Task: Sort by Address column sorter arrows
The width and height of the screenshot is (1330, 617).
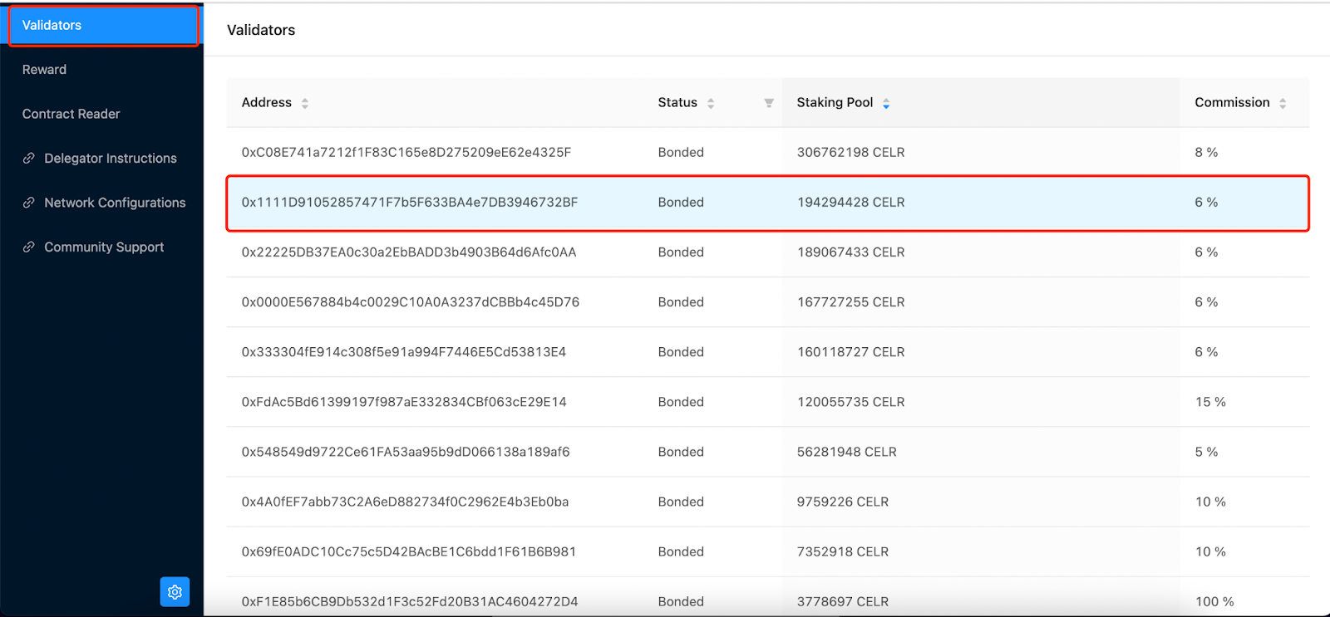Action: tap(305, 103)
